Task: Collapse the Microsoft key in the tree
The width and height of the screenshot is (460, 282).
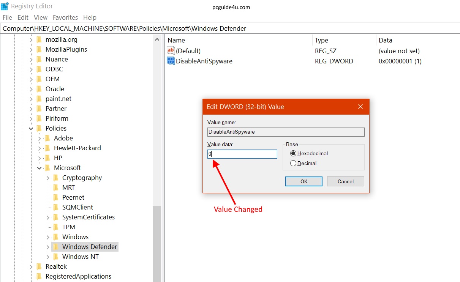Action: tap(40, 168)
